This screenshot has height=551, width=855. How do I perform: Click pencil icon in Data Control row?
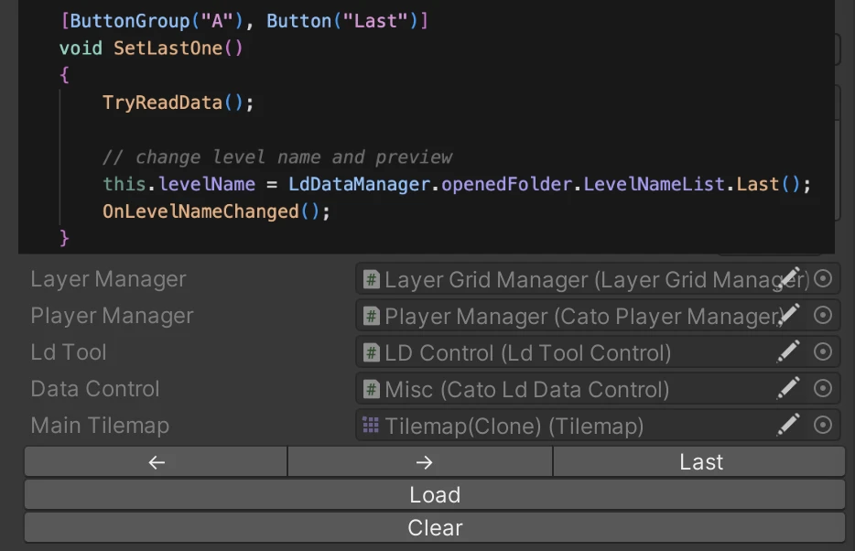788,388
